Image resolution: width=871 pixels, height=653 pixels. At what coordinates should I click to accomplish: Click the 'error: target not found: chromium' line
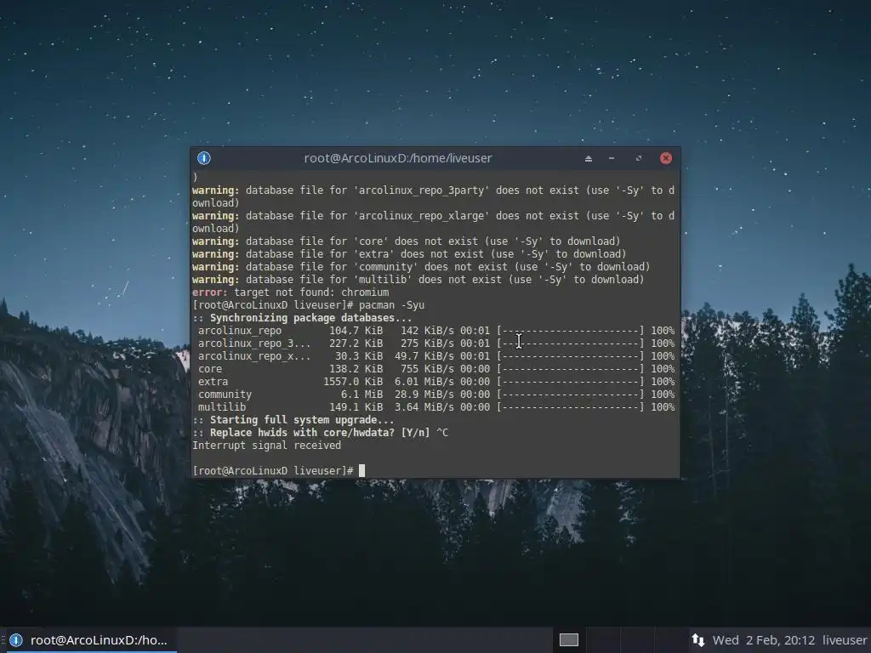pos(291,292)
